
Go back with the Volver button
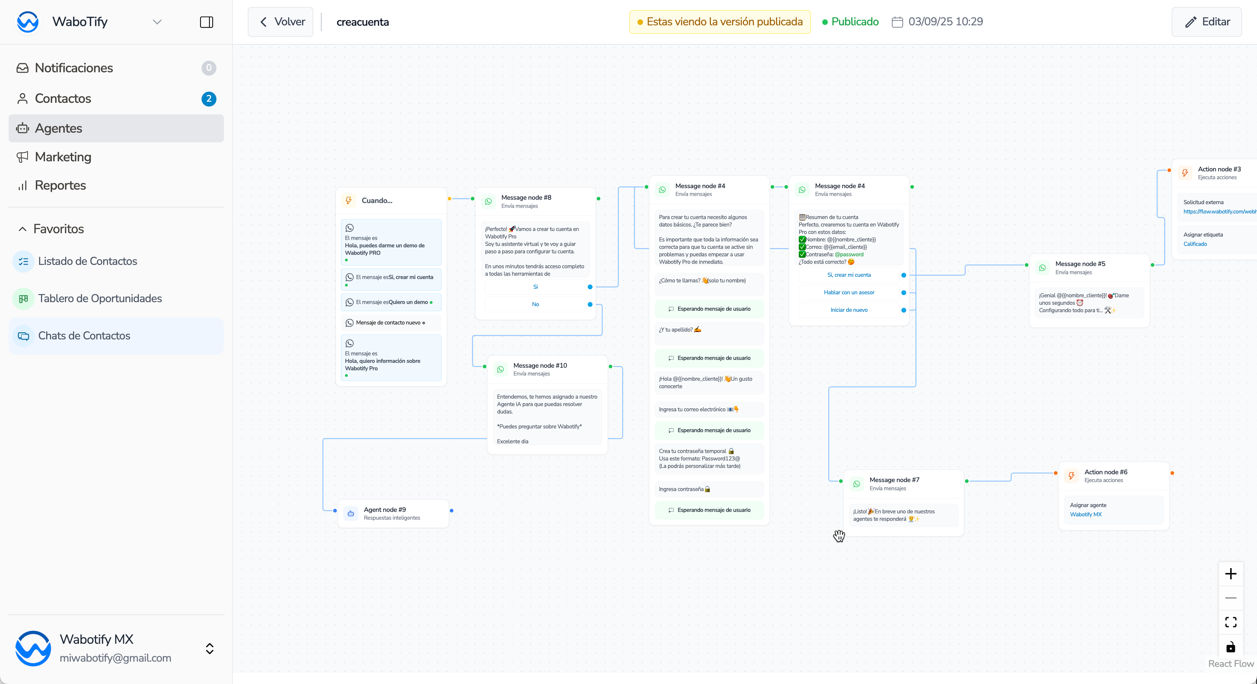pos(281,22)
